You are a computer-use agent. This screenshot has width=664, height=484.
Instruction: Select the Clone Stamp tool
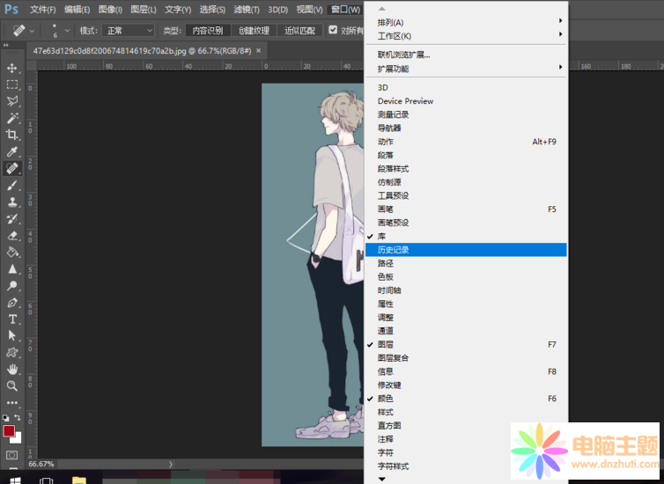[12, 202]
